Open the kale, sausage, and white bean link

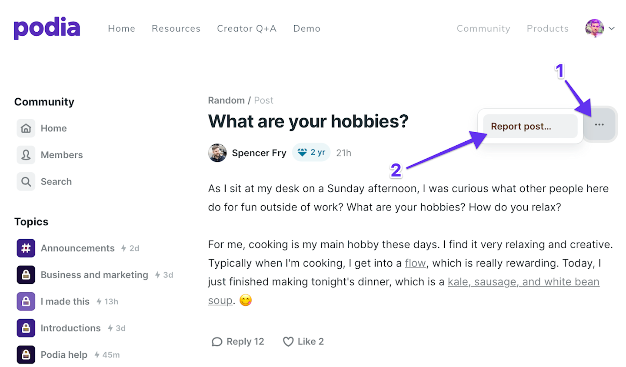tap(523, 282)
